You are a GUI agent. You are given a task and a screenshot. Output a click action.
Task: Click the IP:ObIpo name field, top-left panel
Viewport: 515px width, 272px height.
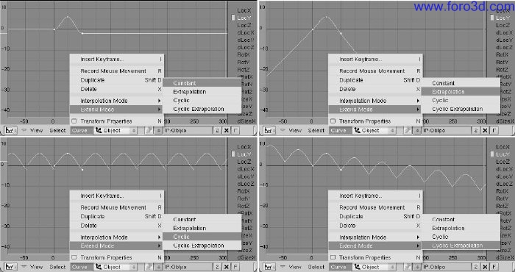(x=188, y=131)
